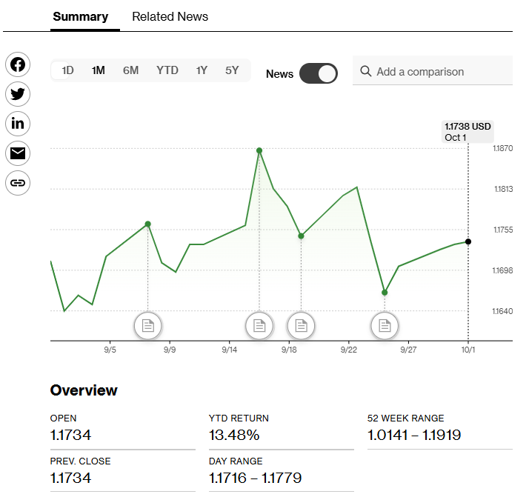This screenshot has height=497, width=529.
Task: Switch chart to 6M range
Action: [130, 70]
